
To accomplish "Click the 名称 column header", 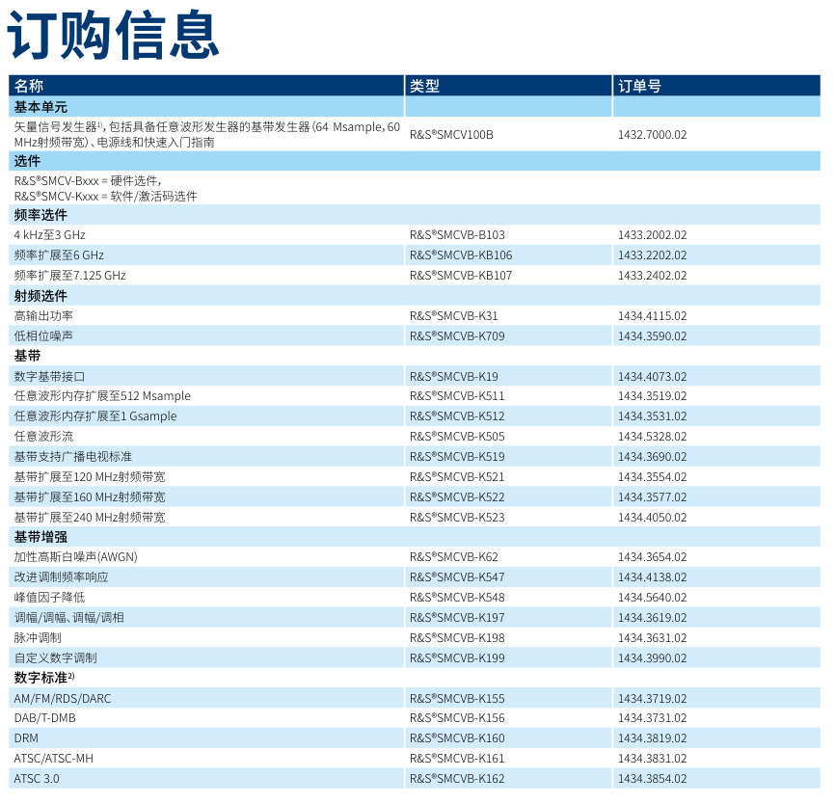I will point(29,86).
